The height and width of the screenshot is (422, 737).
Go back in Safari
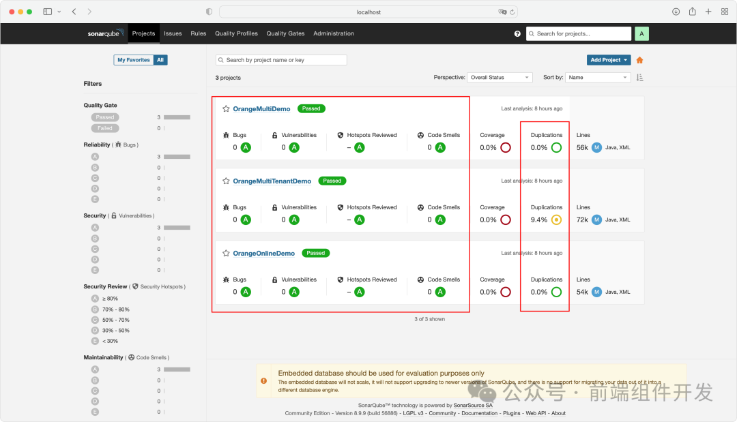click(x=74, y=12)
